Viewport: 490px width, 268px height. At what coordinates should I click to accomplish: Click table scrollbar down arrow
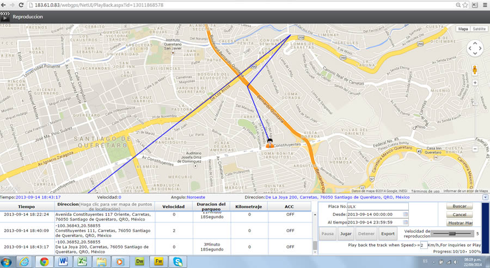pyautogui.click(x=315, y=252)
